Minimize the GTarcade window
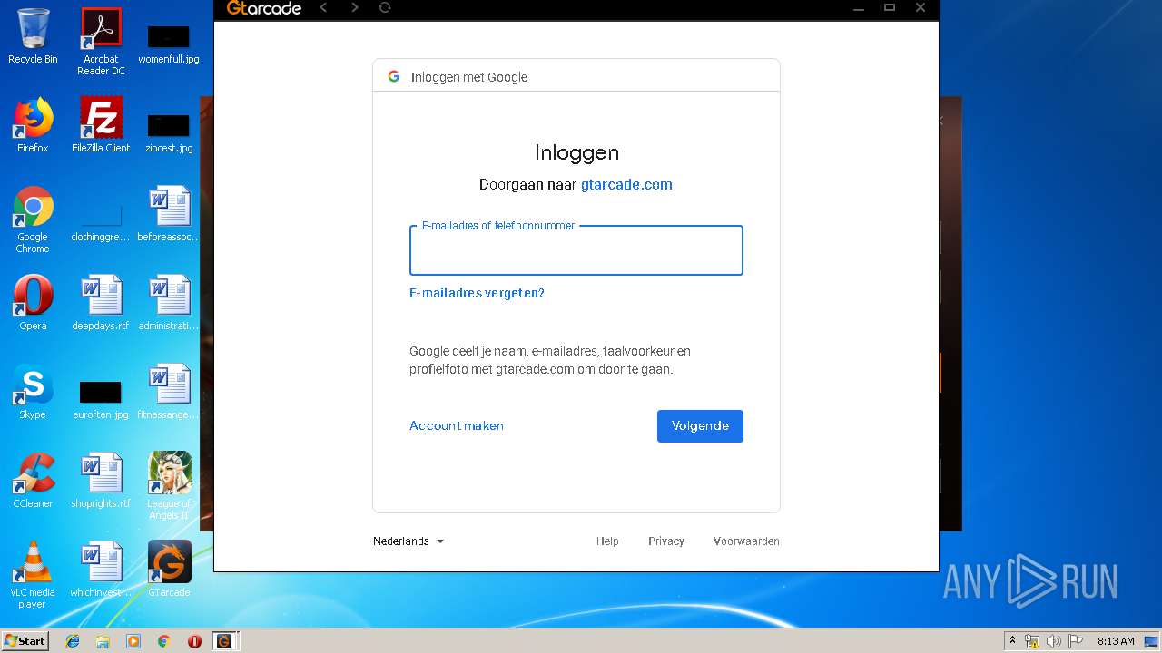Viewport: 1162px width, 653px height. (859, 8)
